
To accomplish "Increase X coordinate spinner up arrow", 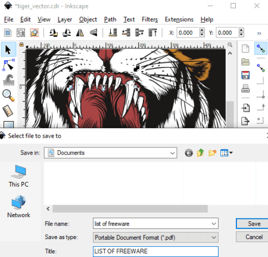I will click(x=202, y=30).
